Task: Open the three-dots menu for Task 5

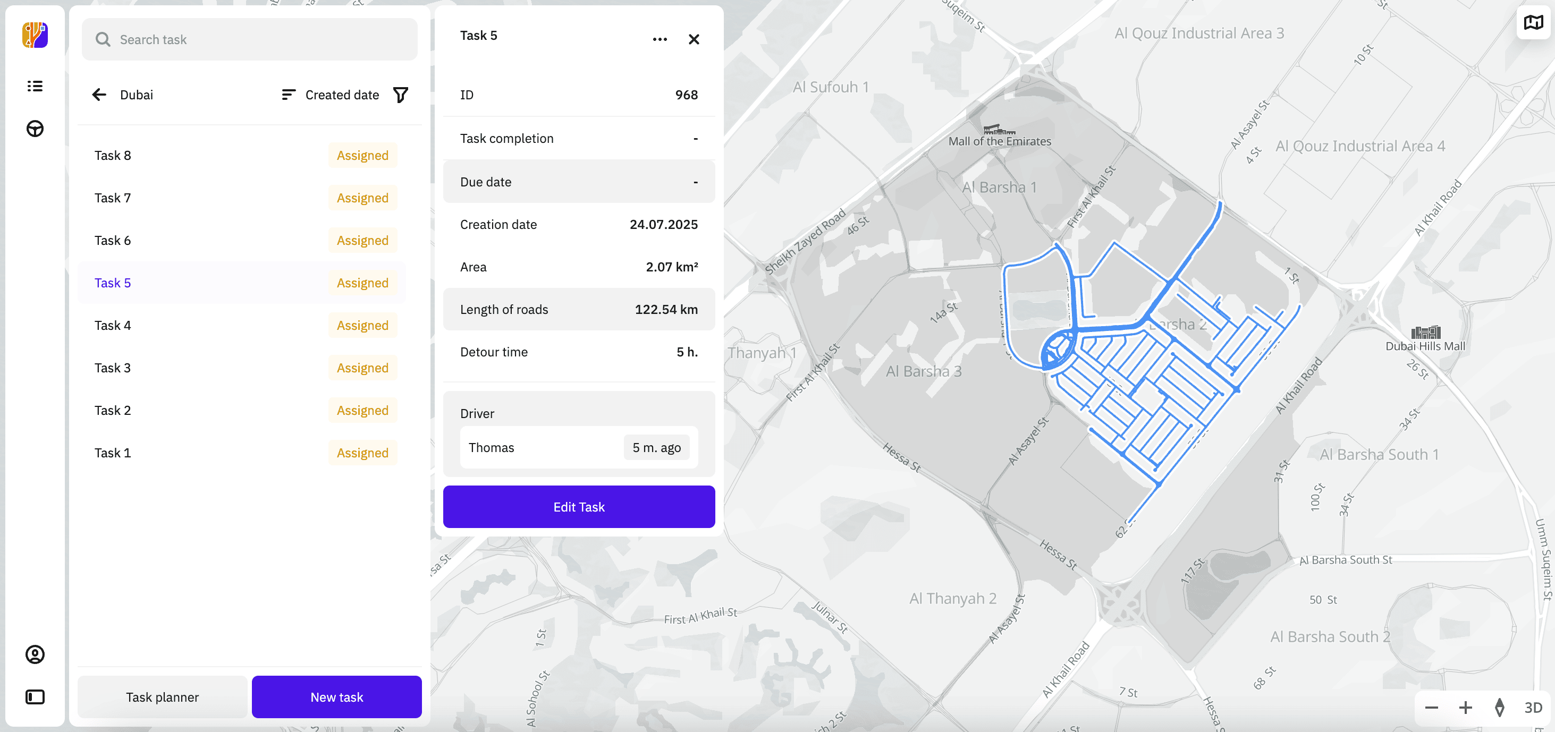Action: click(660, 39)
